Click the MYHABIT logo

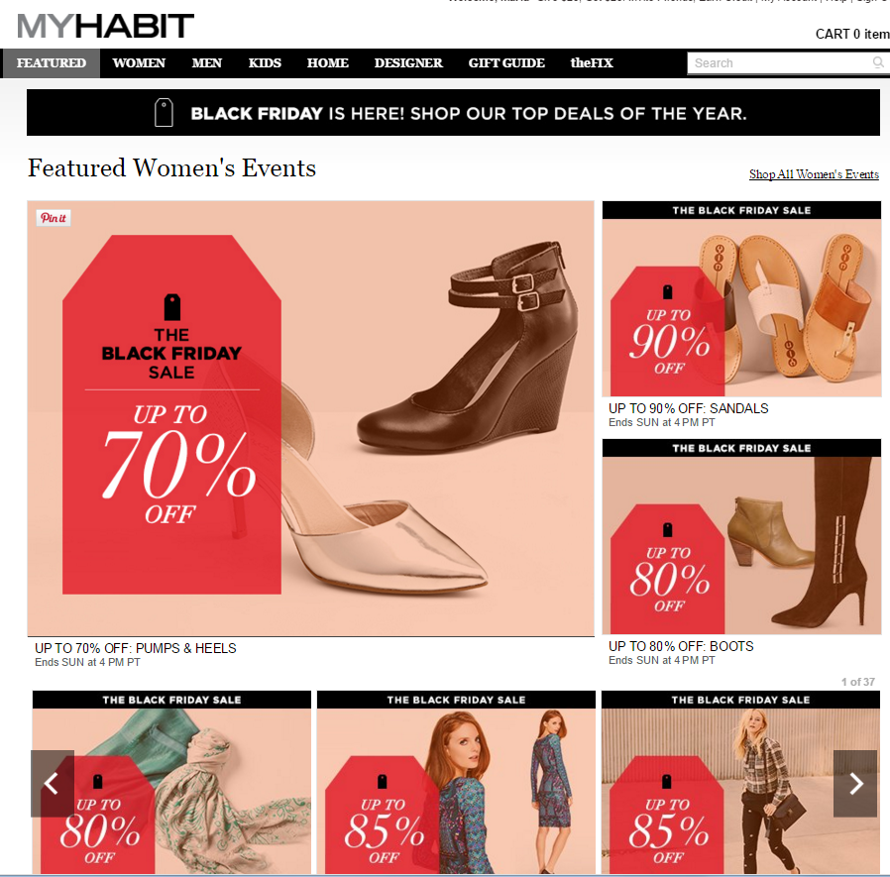point(106,26)
